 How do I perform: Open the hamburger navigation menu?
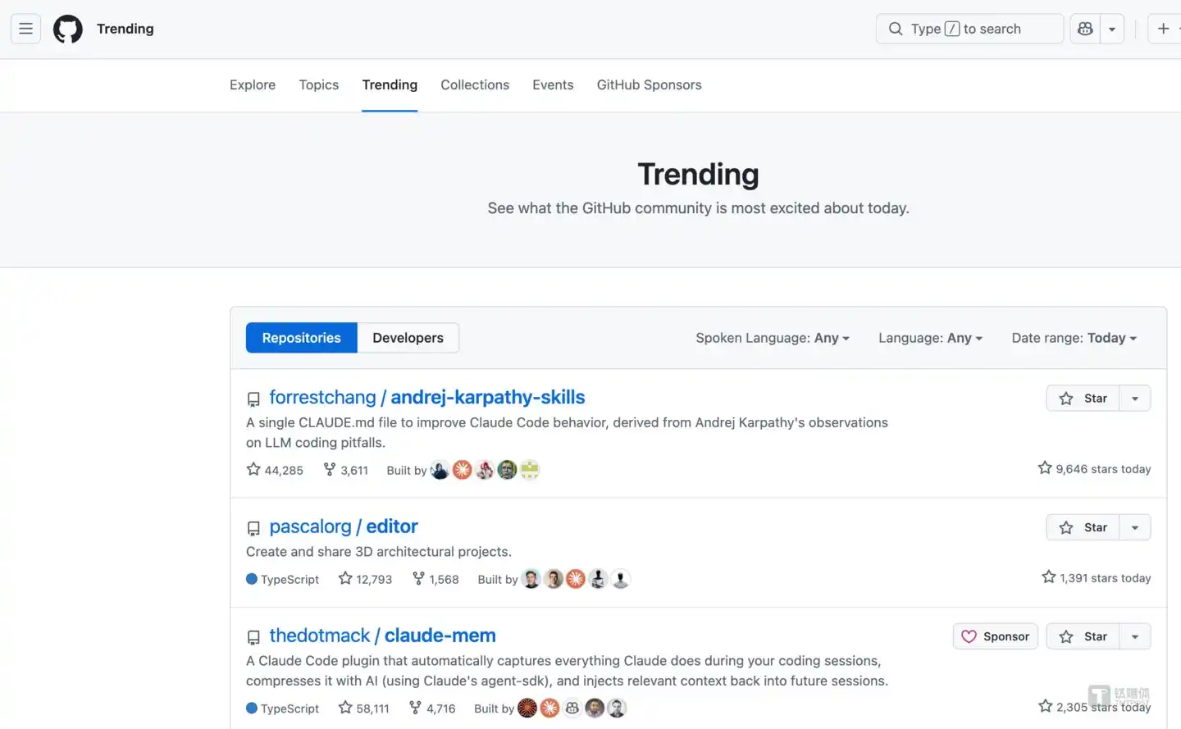25,29
